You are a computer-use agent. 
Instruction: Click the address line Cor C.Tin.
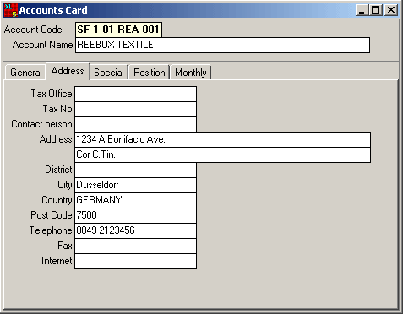pos(222,154)
